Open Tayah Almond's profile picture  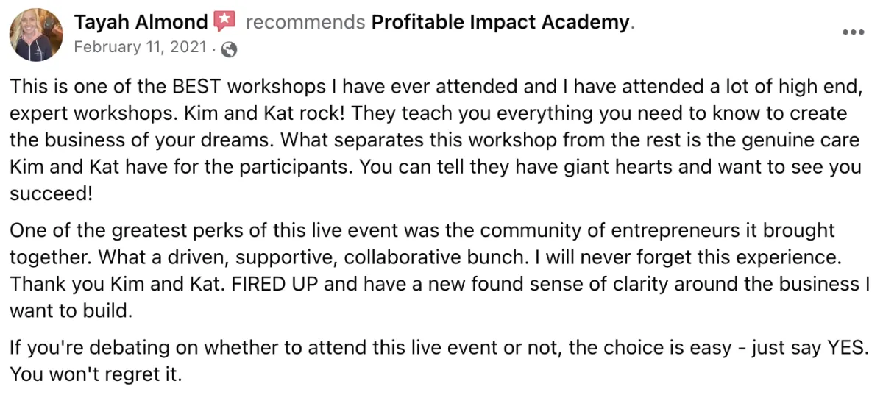(36, 35)
